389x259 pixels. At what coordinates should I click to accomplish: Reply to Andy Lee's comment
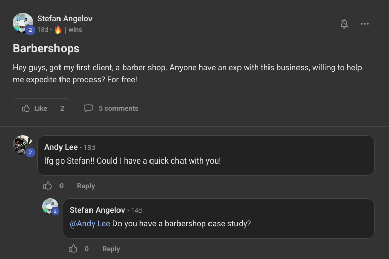(x=86, y=186)
